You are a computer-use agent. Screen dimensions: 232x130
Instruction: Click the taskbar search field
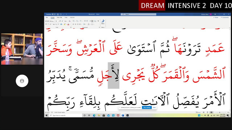pos(65,116)
